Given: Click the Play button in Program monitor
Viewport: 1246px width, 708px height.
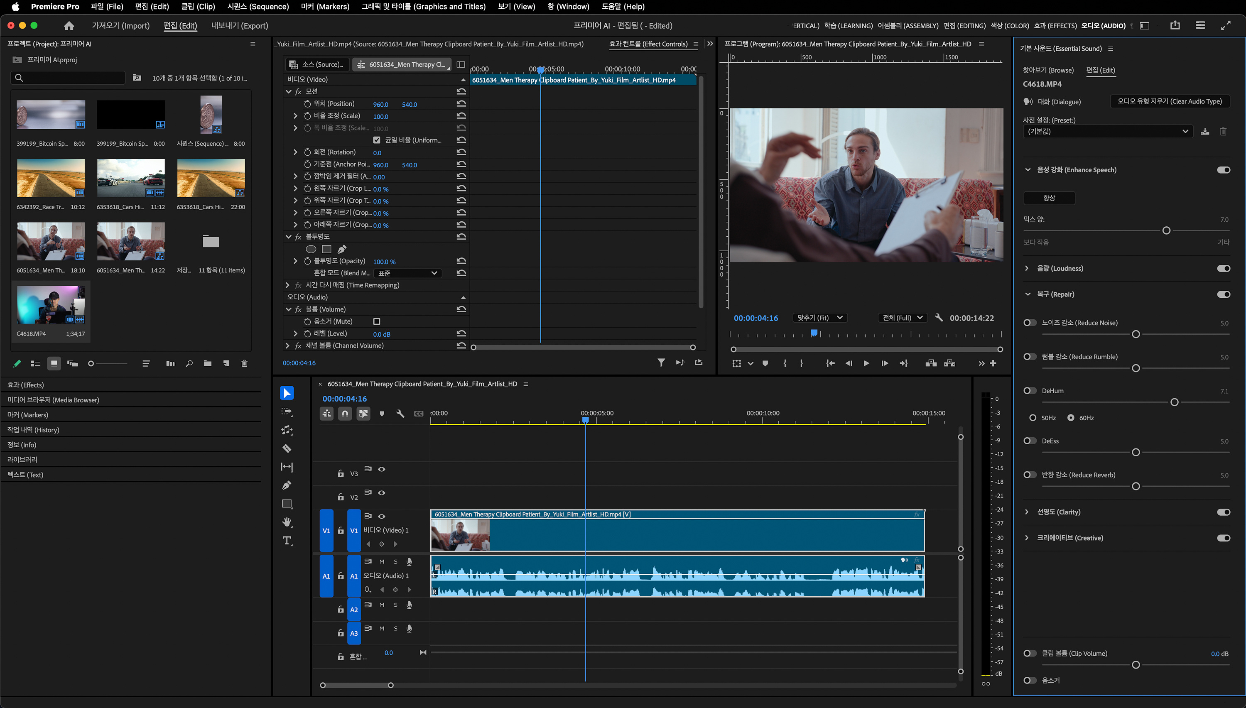Looking at the screenshot, I should [x=866, y=363].
